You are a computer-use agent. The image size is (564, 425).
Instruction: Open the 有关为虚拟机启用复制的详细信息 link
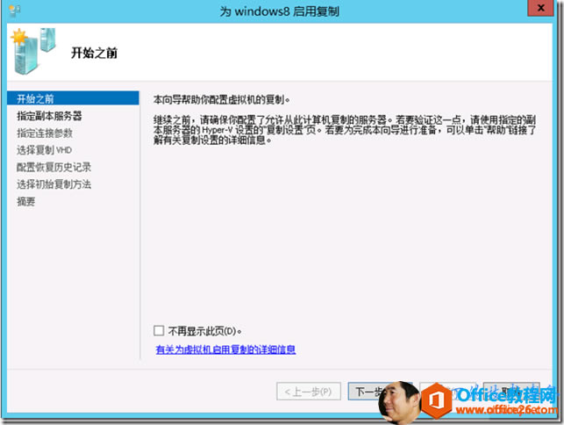[225, 349]
